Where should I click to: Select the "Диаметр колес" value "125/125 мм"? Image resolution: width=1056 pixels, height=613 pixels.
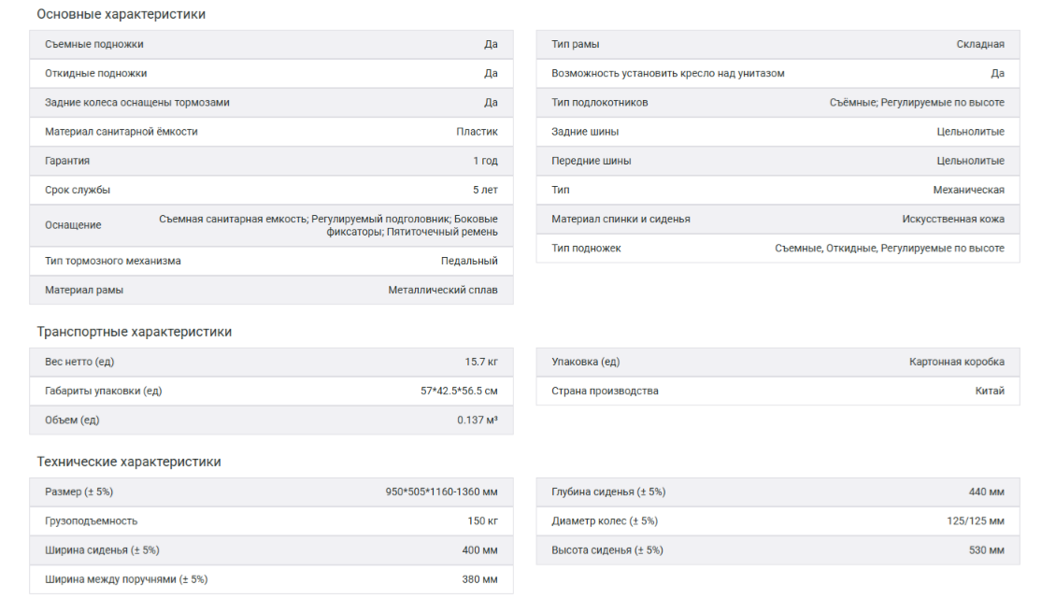pos(975,520)
